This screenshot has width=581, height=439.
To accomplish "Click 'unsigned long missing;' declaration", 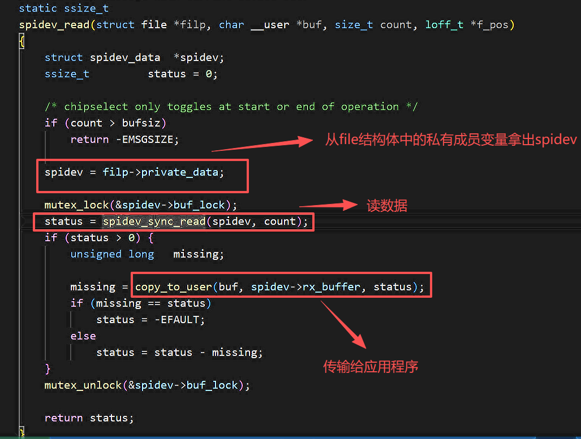I will pos(147,254).
